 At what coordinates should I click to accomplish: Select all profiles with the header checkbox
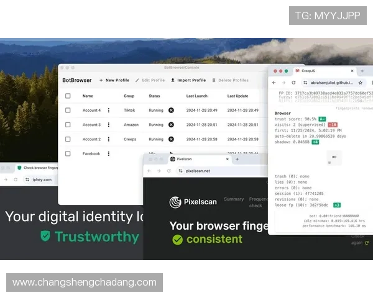click(68, 96)
